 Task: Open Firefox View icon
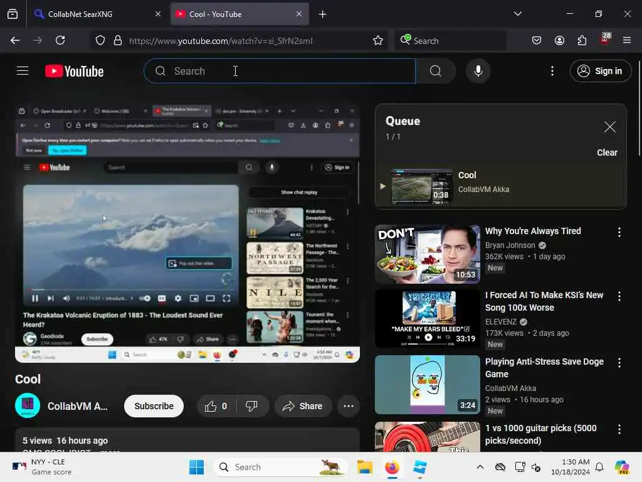click(x=13, y=14)
